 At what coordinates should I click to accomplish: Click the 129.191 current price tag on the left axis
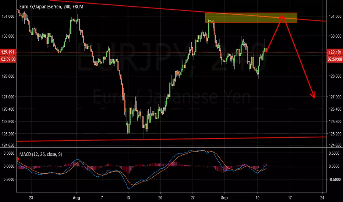tap(8, 52)
